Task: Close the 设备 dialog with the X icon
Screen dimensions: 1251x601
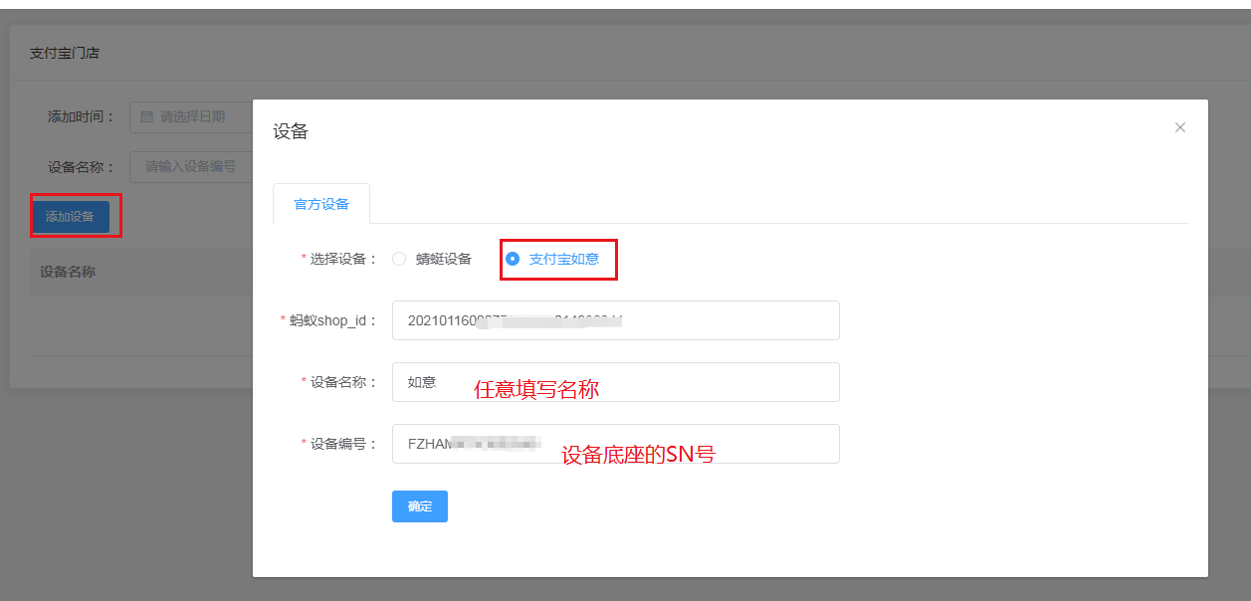Action: pyautogui.click(x=1180, y=127)
